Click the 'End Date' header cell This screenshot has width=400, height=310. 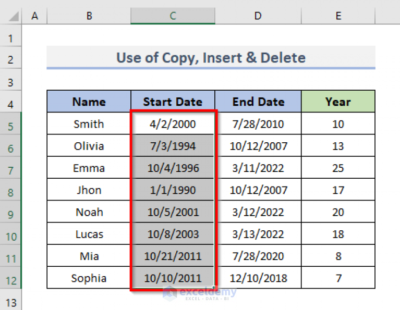[258, 102]
